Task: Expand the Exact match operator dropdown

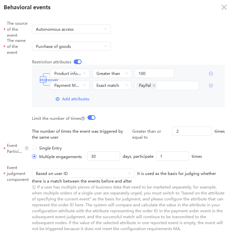Action: [x=112, y=85]
